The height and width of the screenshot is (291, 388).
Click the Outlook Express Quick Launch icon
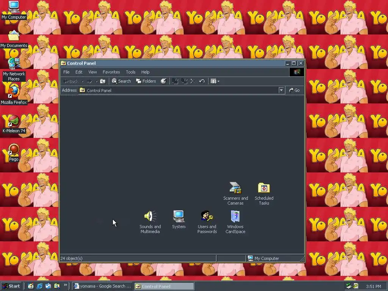48,286
